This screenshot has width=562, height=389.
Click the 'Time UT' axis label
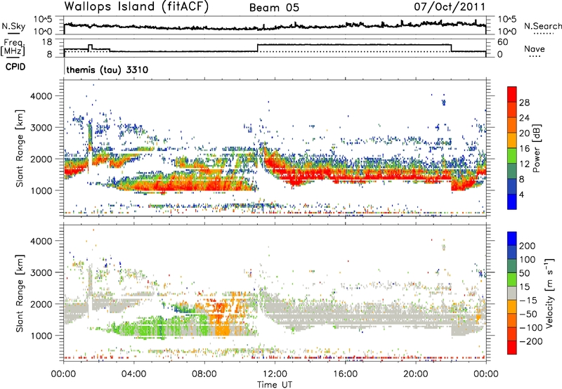(275, 385)
